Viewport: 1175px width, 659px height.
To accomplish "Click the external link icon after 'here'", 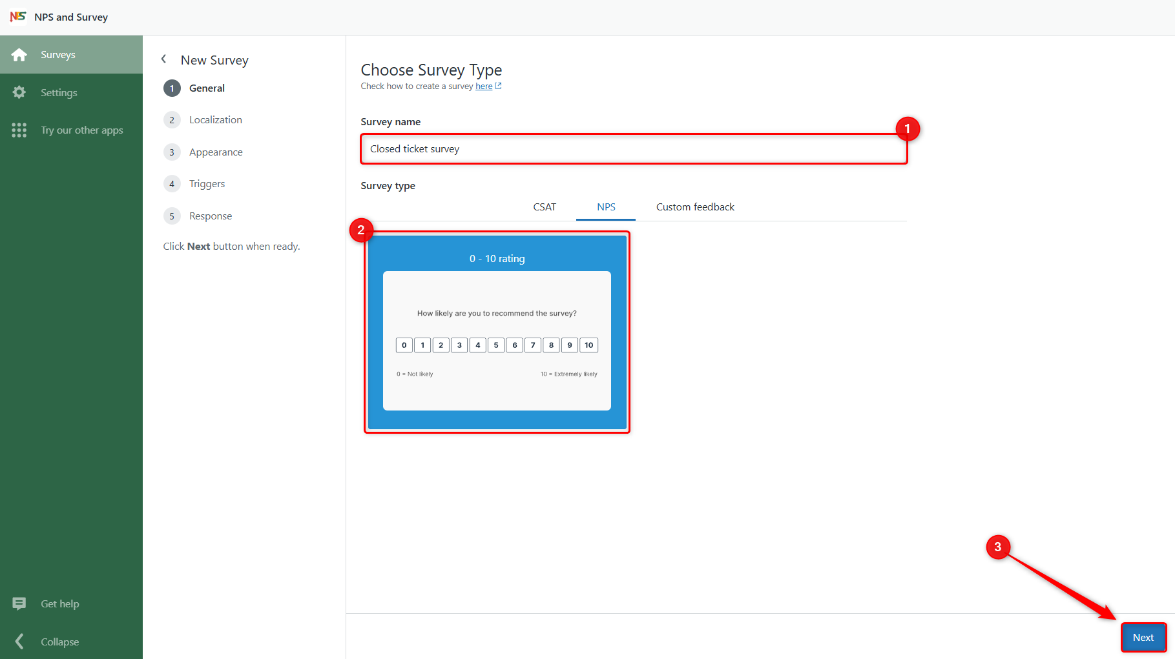I will (497, 85).
